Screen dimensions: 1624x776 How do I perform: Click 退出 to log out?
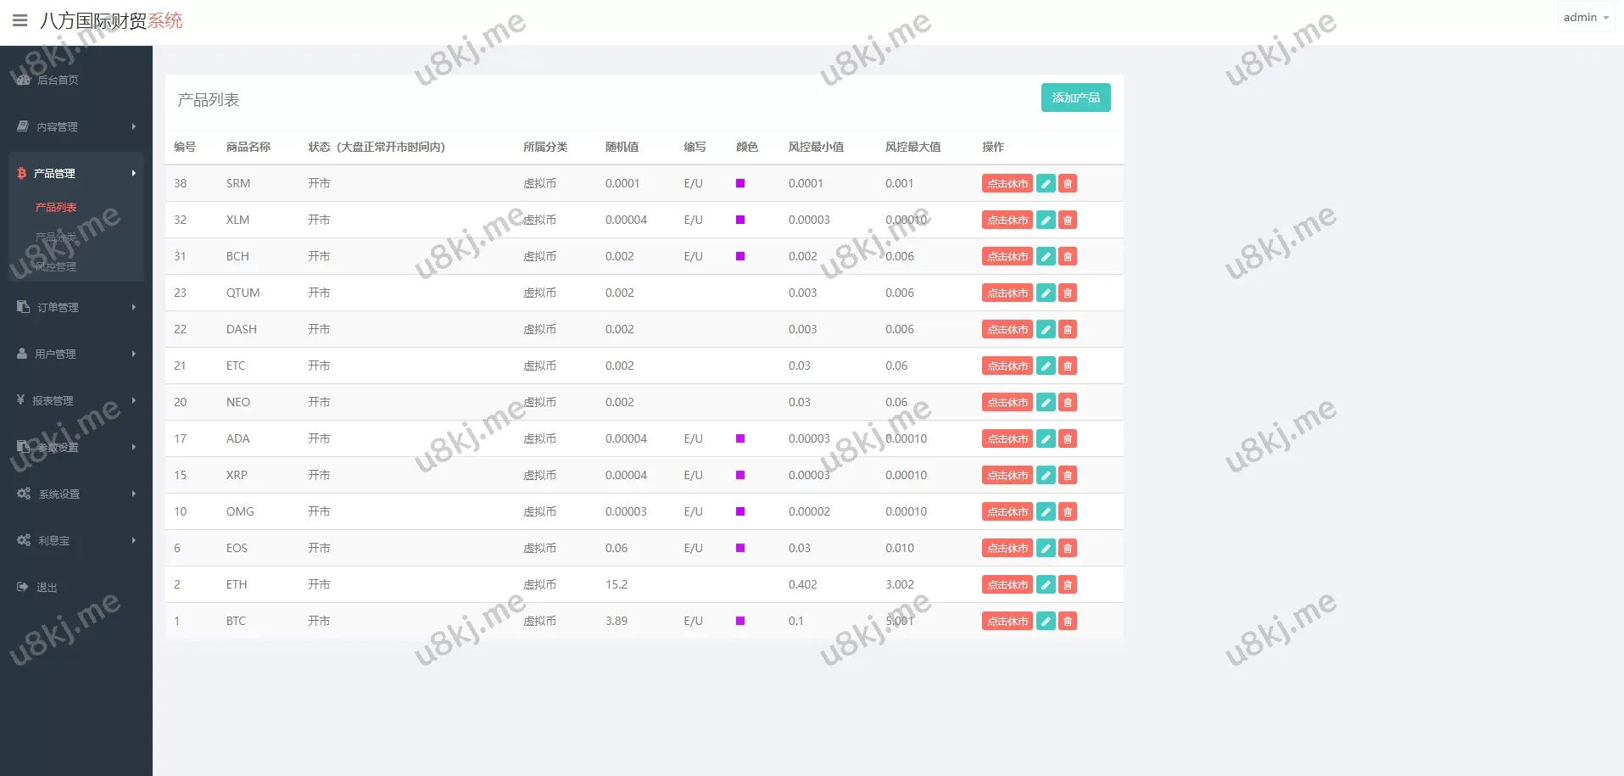[47, 587]
